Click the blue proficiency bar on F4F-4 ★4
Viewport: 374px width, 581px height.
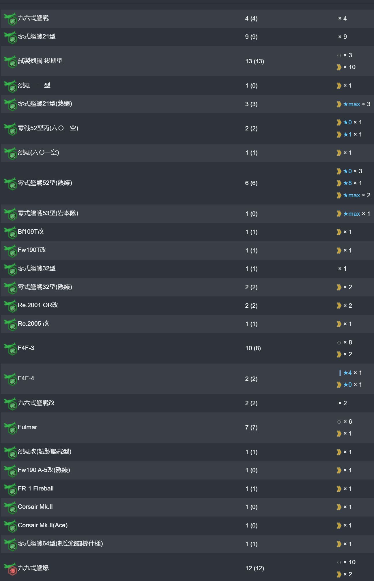[x=340, y=373]
